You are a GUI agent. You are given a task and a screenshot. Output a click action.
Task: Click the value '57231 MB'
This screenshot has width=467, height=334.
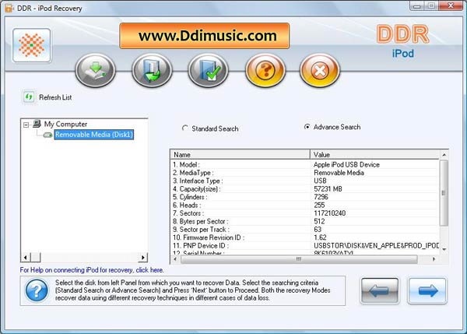coord(328,189)
